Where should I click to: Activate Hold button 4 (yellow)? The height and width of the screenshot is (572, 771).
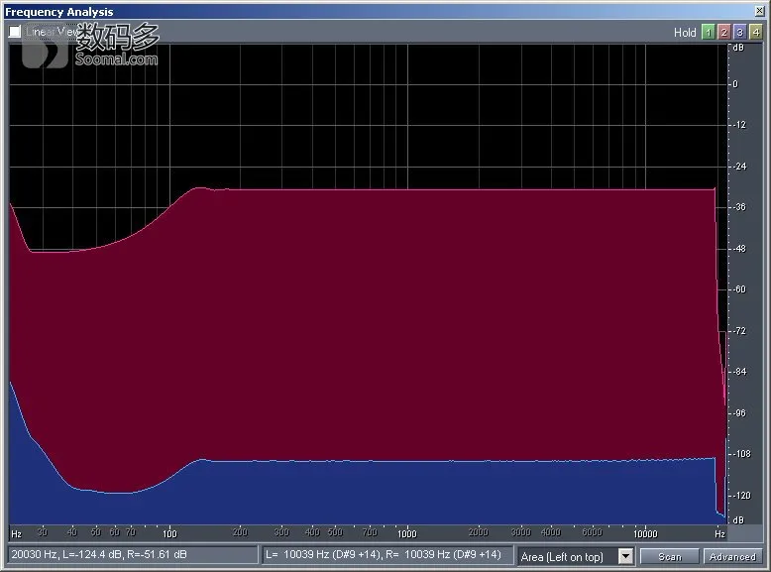(x=756, y=33)
